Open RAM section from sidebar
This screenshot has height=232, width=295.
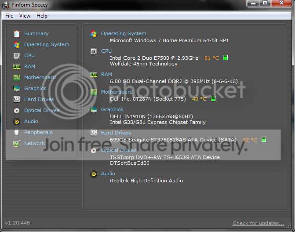point(29,66)
